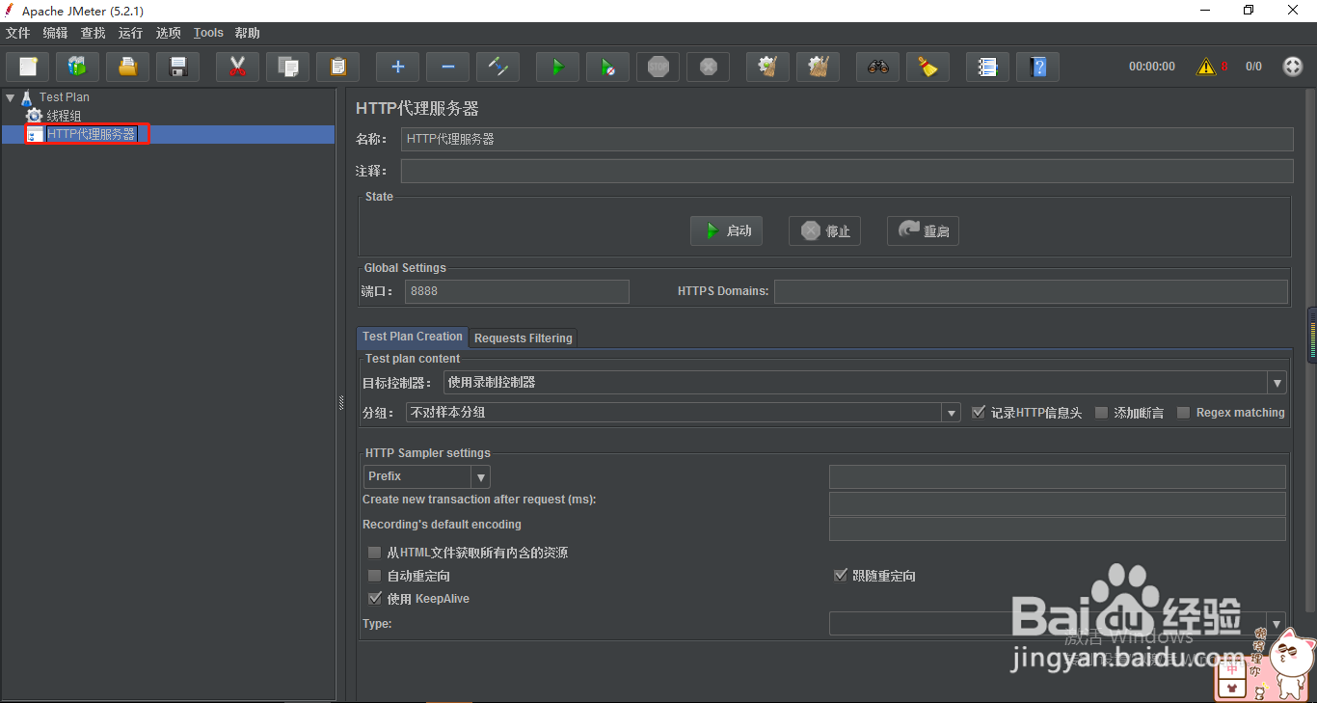This screenshot has height=703, width=1317.
Task: Open the Tools menu
Action: tap(208, 33)
